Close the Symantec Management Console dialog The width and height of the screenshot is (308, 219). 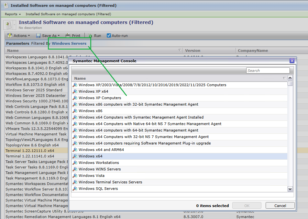(x=292, y=61)
